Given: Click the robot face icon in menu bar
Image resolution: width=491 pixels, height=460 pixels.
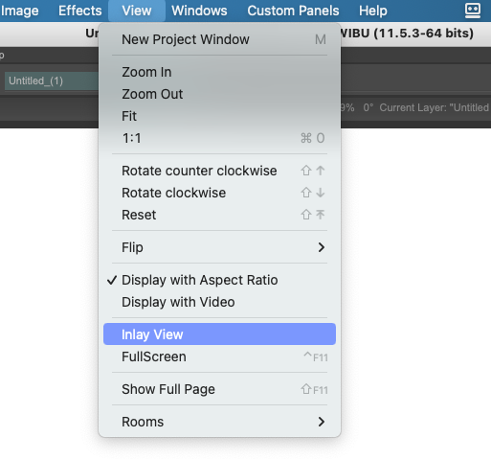Looking at the screenshot, I should pos(473,11).
